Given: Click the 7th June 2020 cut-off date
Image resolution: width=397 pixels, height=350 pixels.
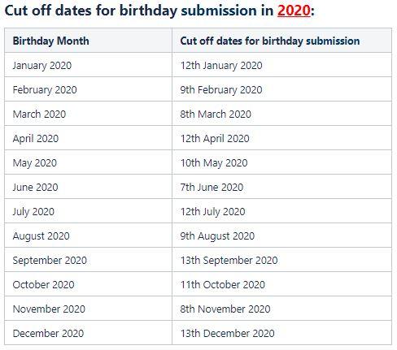Looking at the screenshot, I should [x=212, y=188].
